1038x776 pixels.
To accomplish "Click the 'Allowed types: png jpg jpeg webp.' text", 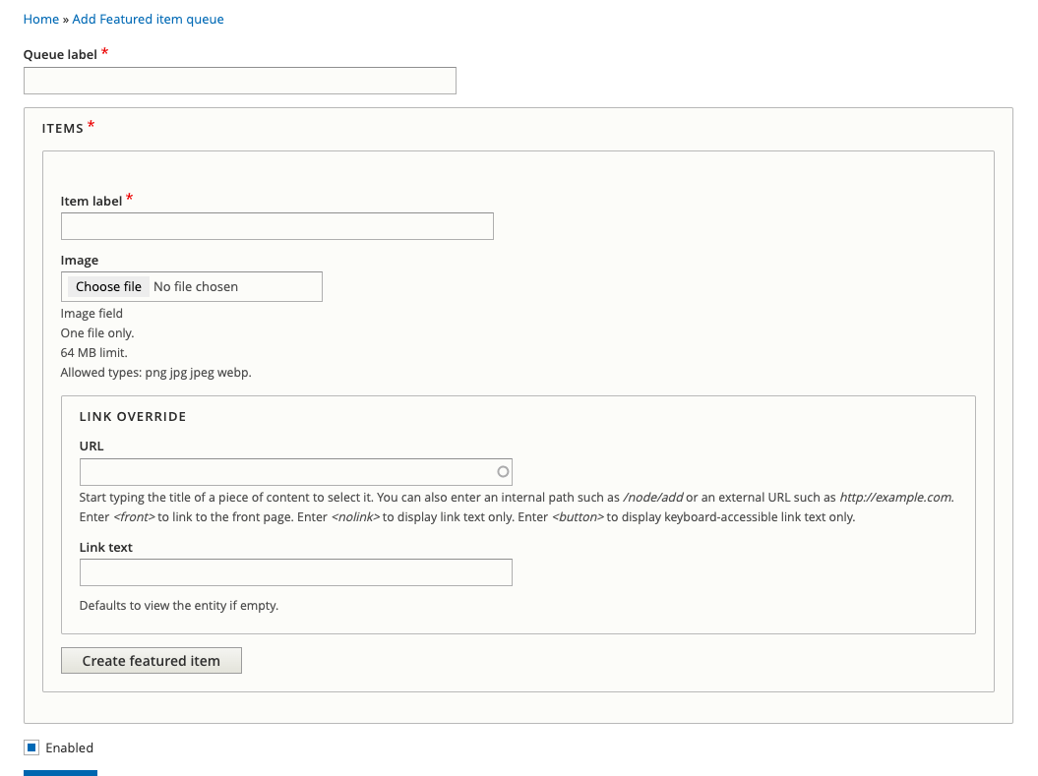I will click(x=155, y=373).
